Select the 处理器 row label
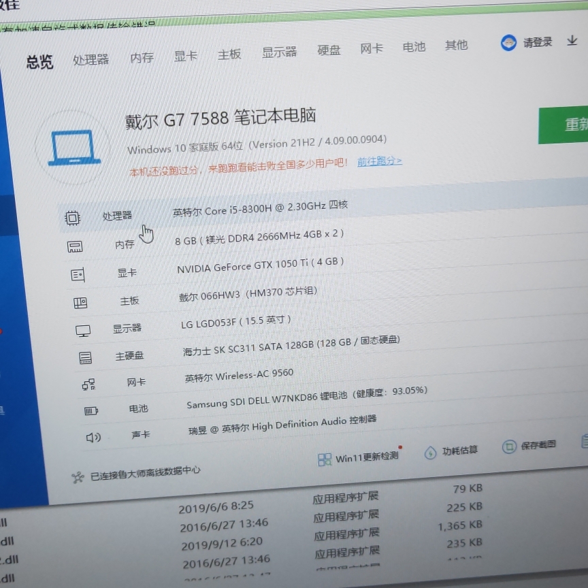Screen dimensions: 588x588 117,216
